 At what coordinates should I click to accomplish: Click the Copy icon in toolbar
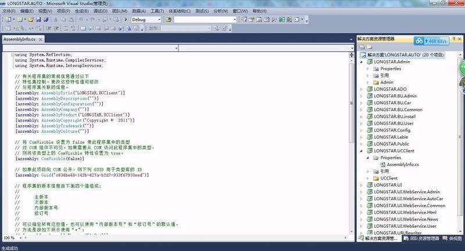[x=63, y=20]
